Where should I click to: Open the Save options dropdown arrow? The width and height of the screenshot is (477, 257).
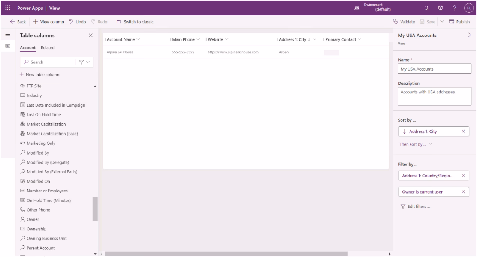(x=442, y=22)
